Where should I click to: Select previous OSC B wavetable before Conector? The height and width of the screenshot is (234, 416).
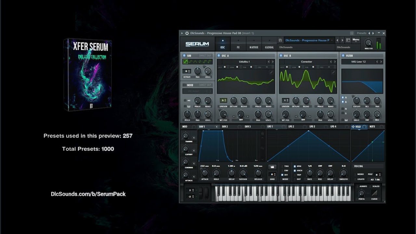[x=331, y=61]
